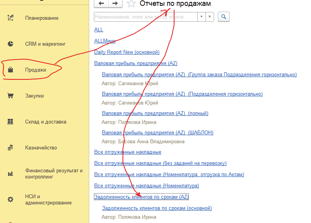Click the Продажи shopping bag icon
This screenshot has height=223, width=311.
coord(10,70)
